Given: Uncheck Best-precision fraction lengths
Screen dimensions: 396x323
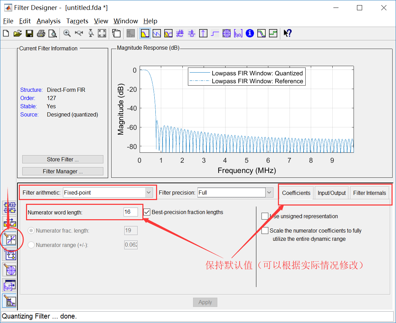Looking at the screenshot, I should pos(147,212).
